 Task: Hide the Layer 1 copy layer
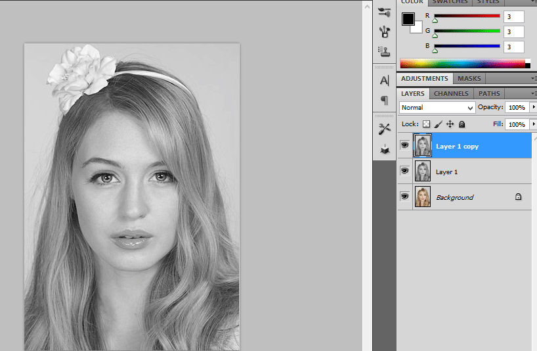point(405,145)
